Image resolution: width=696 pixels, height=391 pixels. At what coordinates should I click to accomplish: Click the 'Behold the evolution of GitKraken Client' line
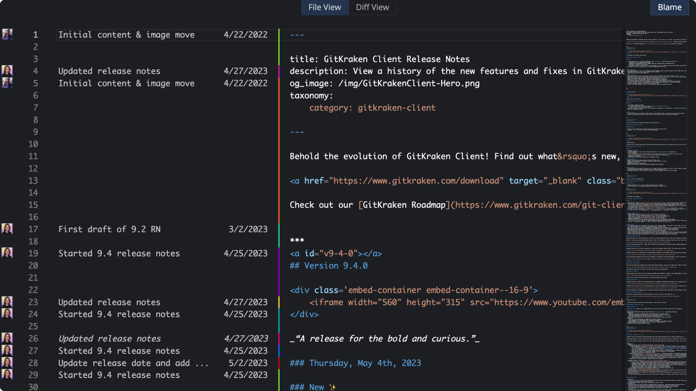click(455, 156)
